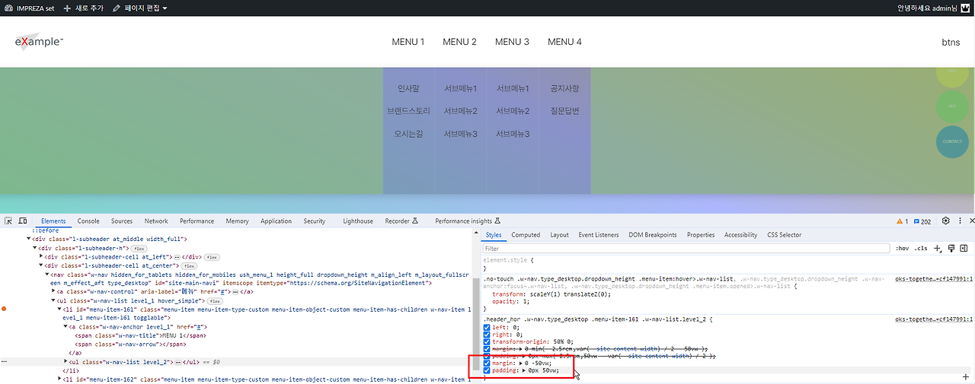The image size is (975, 384).
Task: Click the DEV round floating button
Action: (951, 106)
